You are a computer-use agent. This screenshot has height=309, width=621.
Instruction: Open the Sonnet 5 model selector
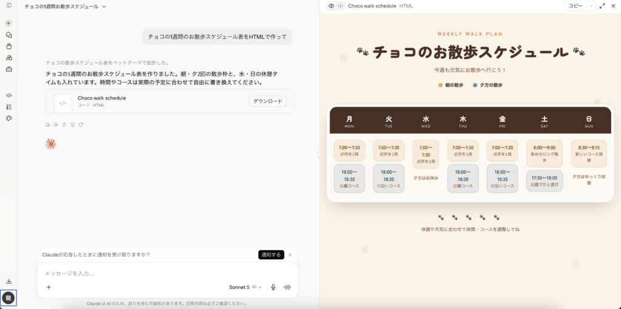pyautogui.click(x=246, y=287)
